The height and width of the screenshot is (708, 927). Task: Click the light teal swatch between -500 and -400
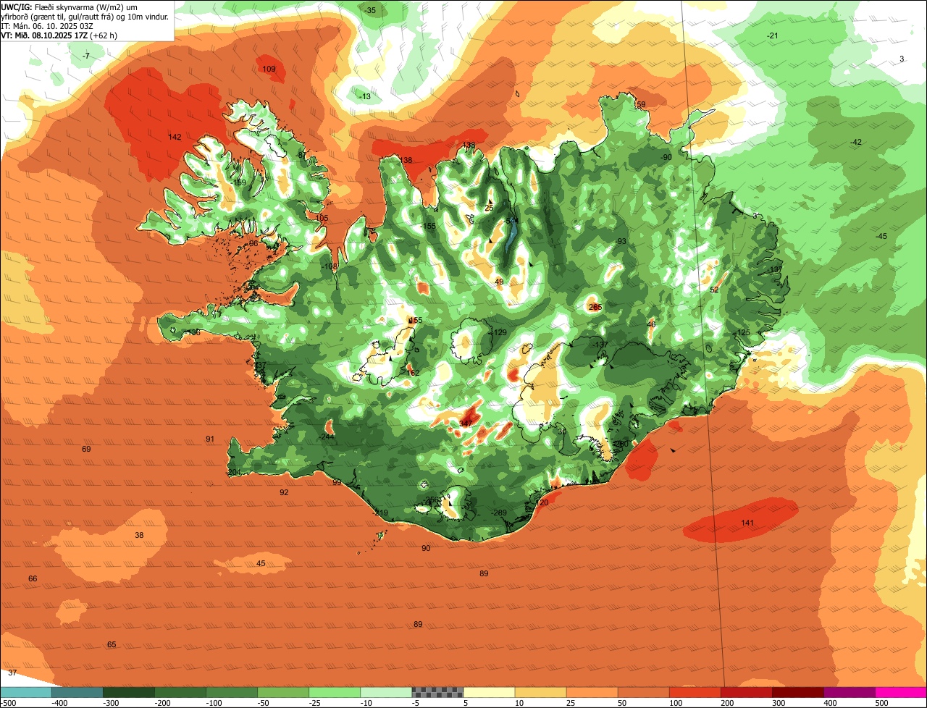click(26, 691)
